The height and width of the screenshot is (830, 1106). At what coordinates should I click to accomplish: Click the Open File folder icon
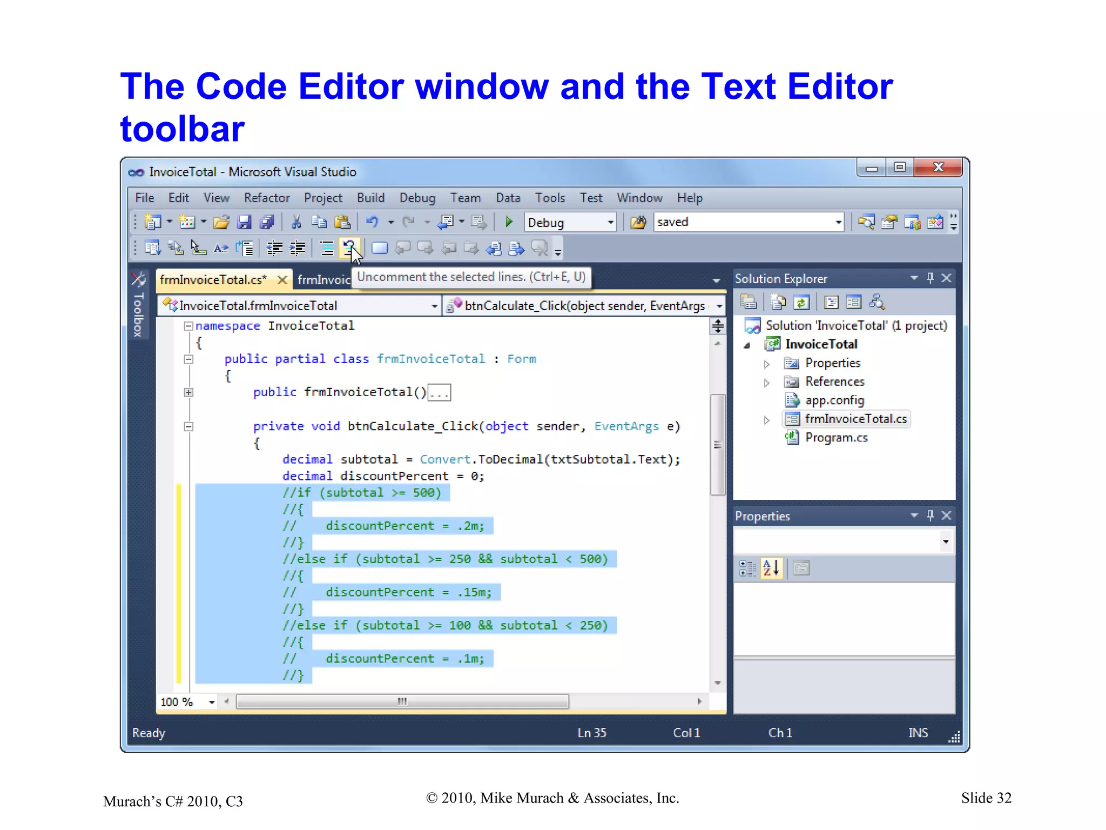[221, 222]
